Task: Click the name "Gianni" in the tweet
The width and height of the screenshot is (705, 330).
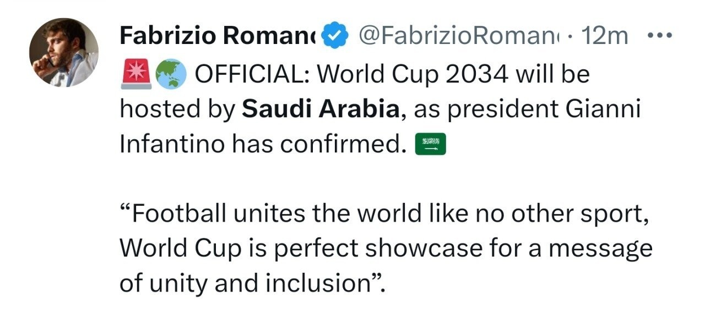Action: (x=605, y=109)
